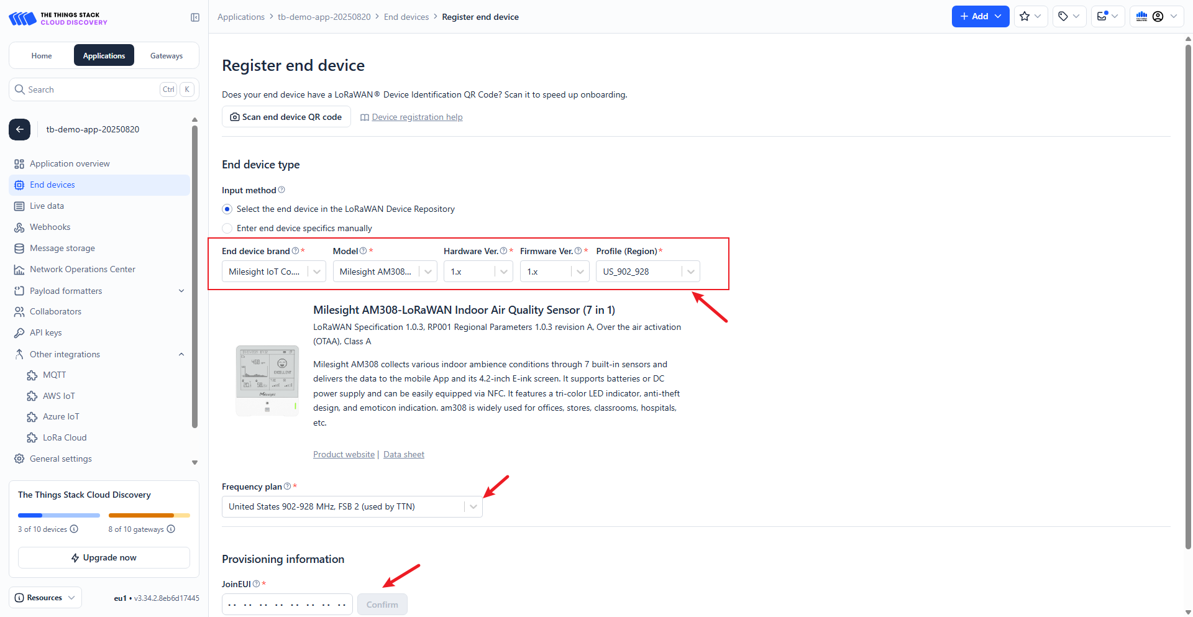This screenshot has width=1193, height=617.
Task: Open the End device brand dropdown
Action: (x=273, y=272)
